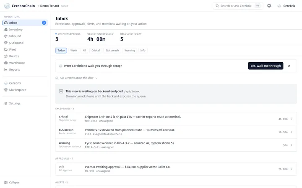Open Vehicle V-12 deviated route exception
Viewport: 302px width, 188px height.
coord(176,132)
